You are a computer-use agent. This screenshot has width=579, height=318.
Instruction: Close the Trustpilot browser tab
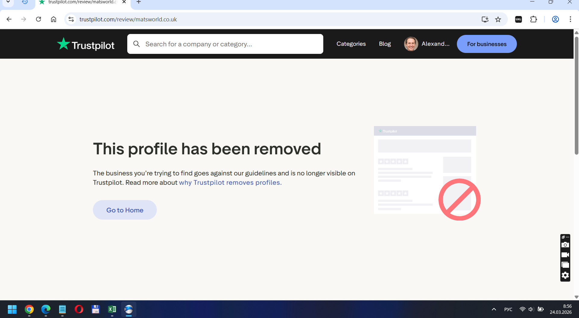pos(124,2)
